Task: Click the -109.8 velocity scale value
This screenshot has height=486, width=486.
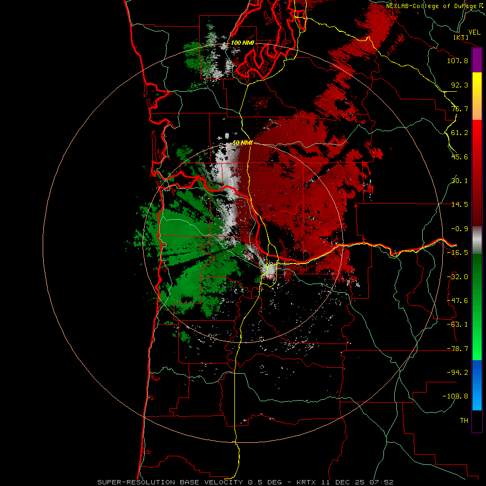Action: click(x=455, y=396)
